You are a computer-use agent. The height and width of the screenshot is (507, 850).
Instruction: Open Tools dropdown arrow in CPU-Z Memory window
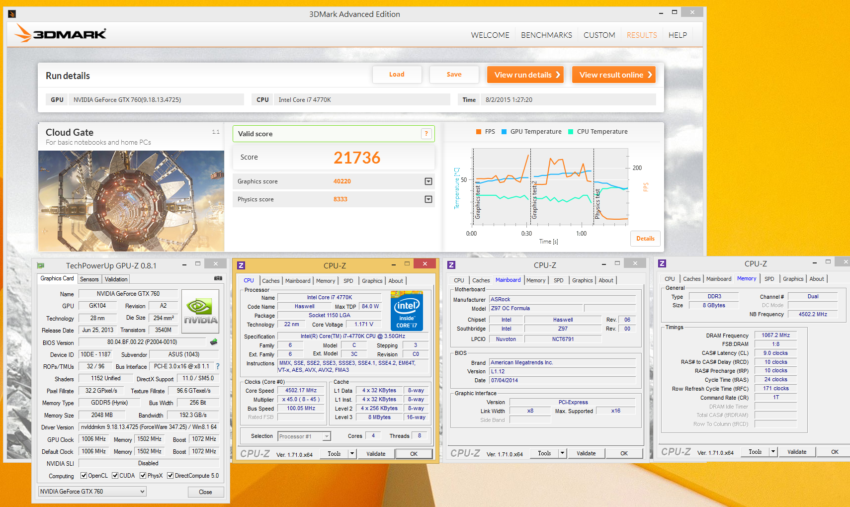[773, 452]
